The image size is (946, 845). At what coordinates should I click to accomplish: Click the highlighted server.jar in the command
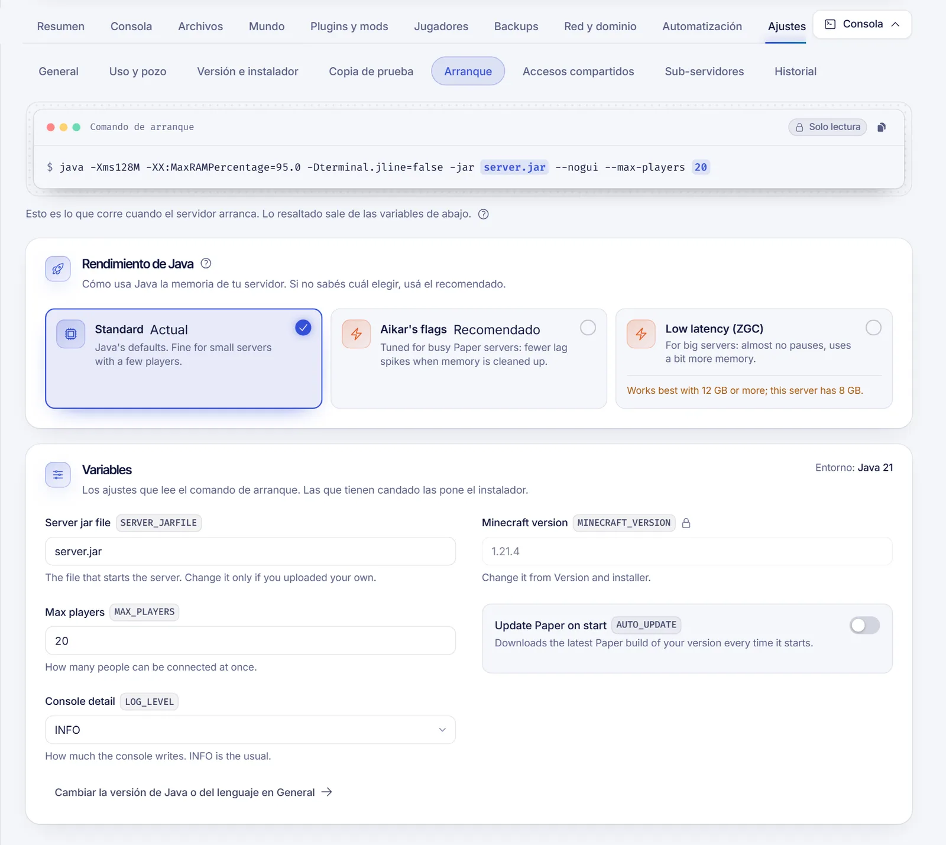514,167
